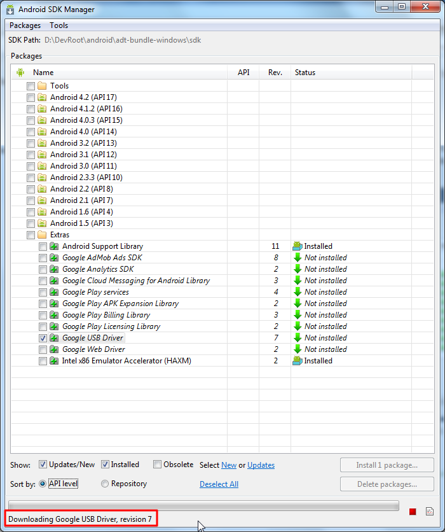Click the Android 2.3.3 (API 10) platform icon

(x=42, y=178)
